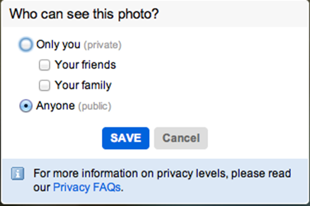Click the gray (private) hint text
The height and width of the screenshot is (206, 310).
(x=102, y=45)
